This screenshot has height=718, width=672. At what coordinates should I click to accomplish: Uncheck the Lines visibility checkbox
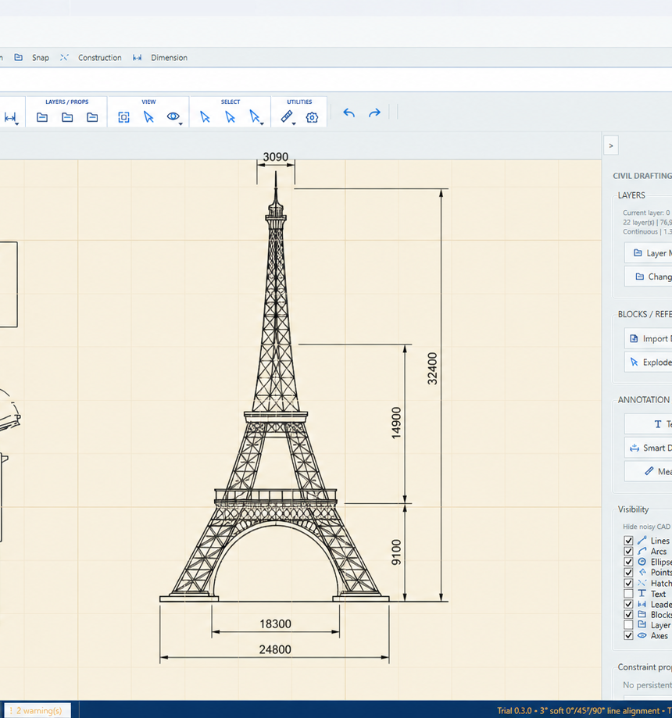(x=628, y=541)
